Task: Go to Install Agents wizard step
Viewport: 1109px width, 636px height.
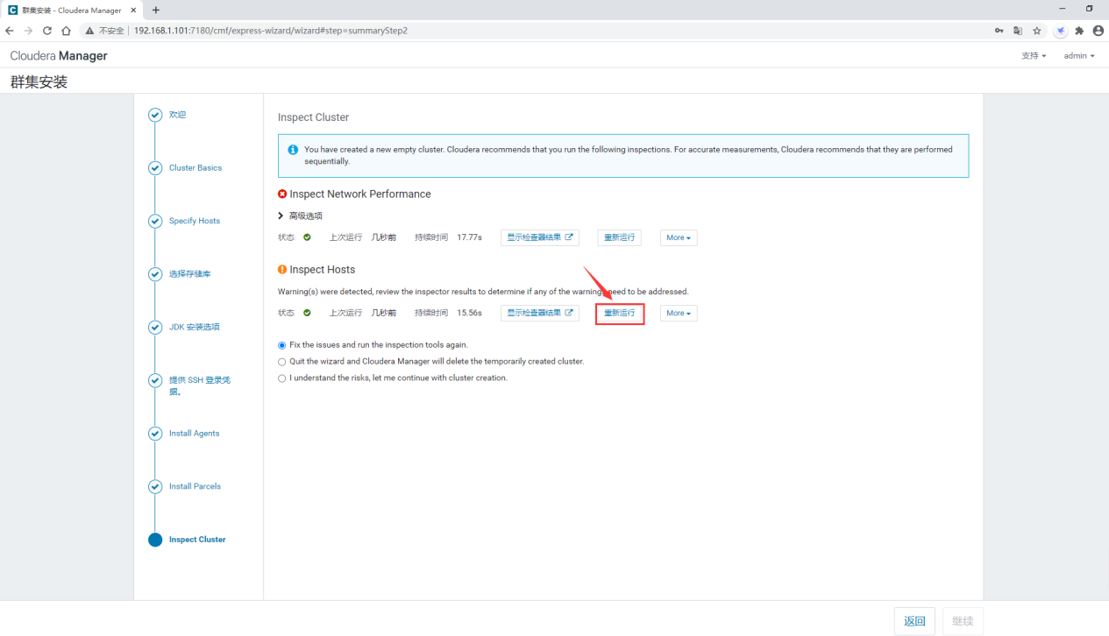Action: click(x=195, y=433)
